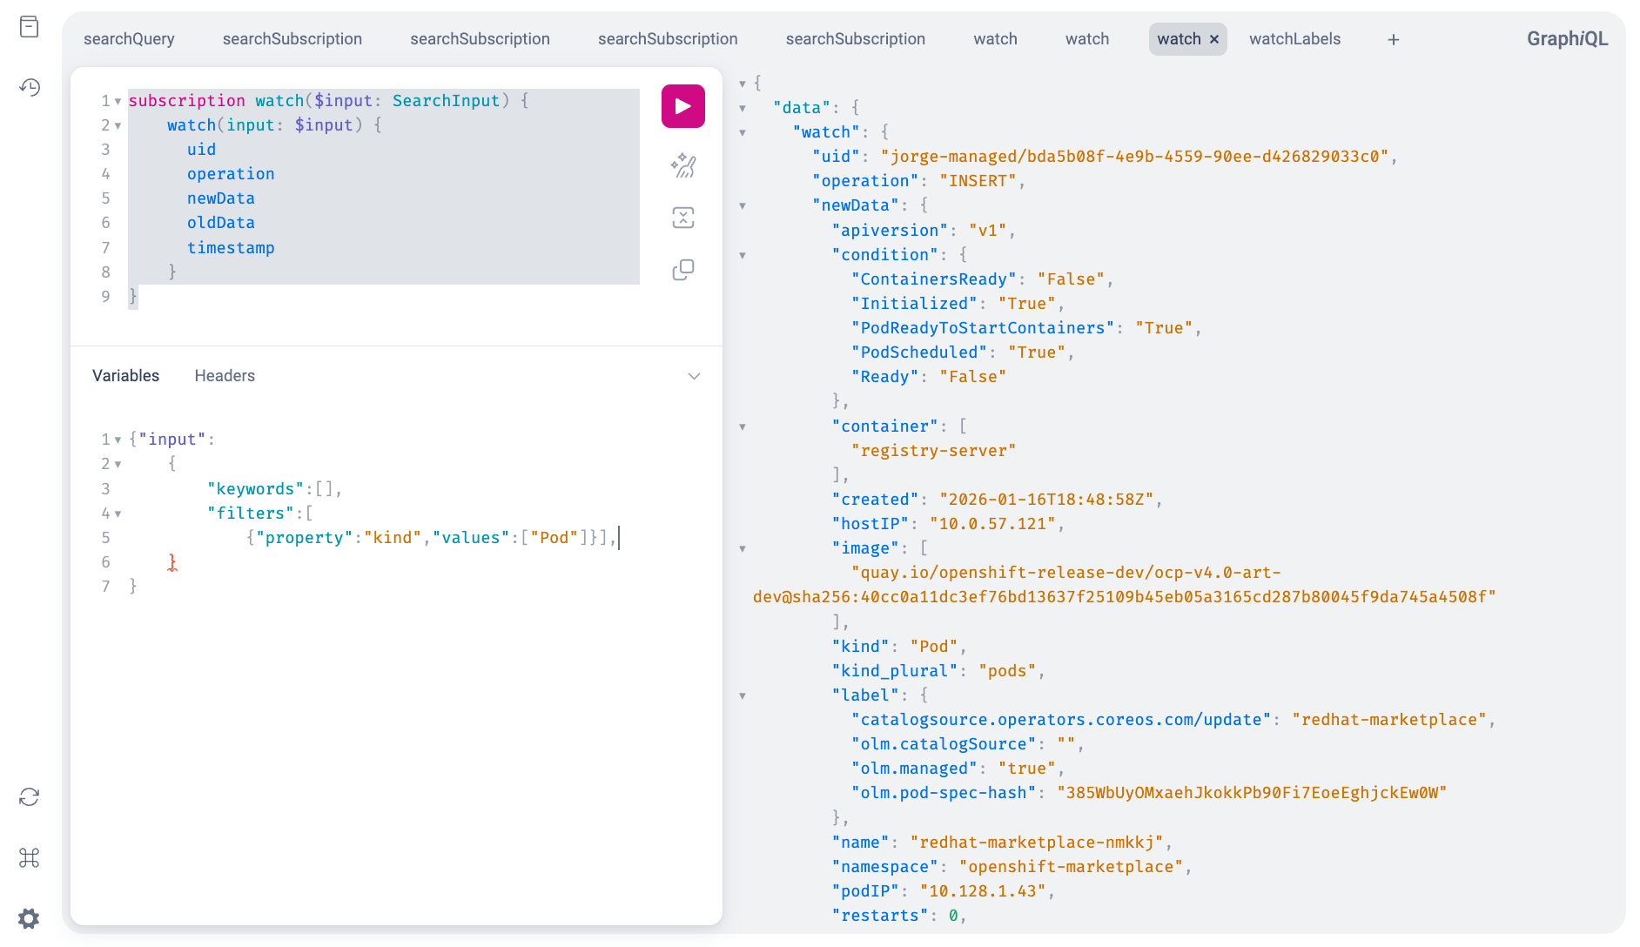Fold the "filters" array in variables
This screenshot has width=1640, height=947.
(x=118, y=514)
